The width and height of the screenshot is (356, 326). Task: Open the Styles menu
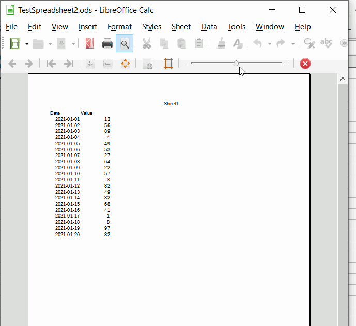(151, 27)
